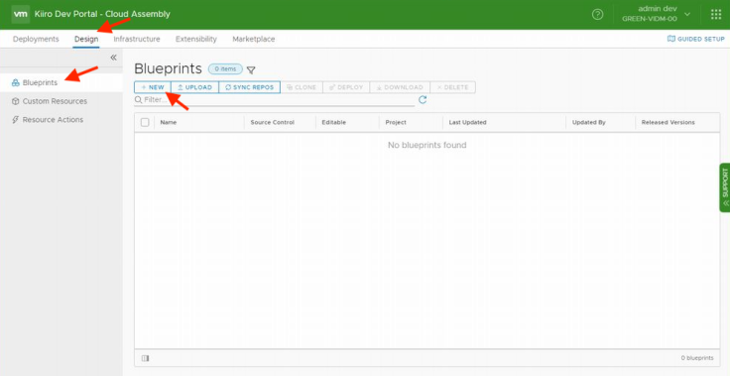Click the Kiiro Dev Portal title
The height and width of the screenshot is (376, 730).
pos(102,14)
